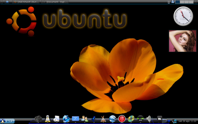Launch the blue frog dock icon
The image size is (198, 124).
coord(94,119)
